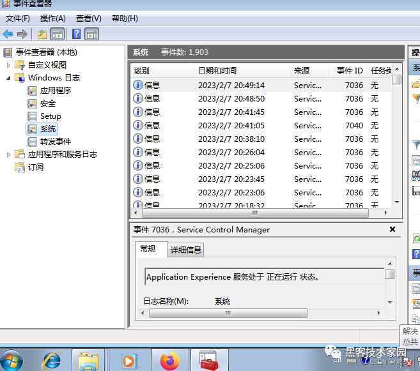Select the event at 2023/2/7 20:25:06

pos(261,165)
